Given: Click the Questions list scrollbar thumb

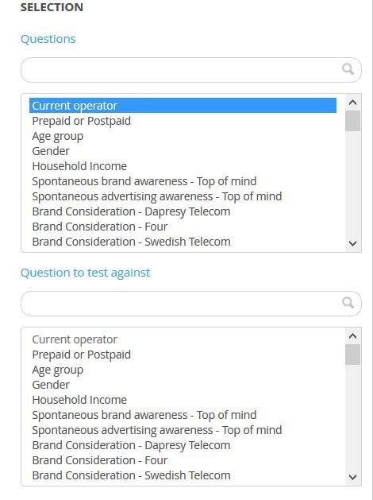Looking at the screenshot, I should click(352, 121).
